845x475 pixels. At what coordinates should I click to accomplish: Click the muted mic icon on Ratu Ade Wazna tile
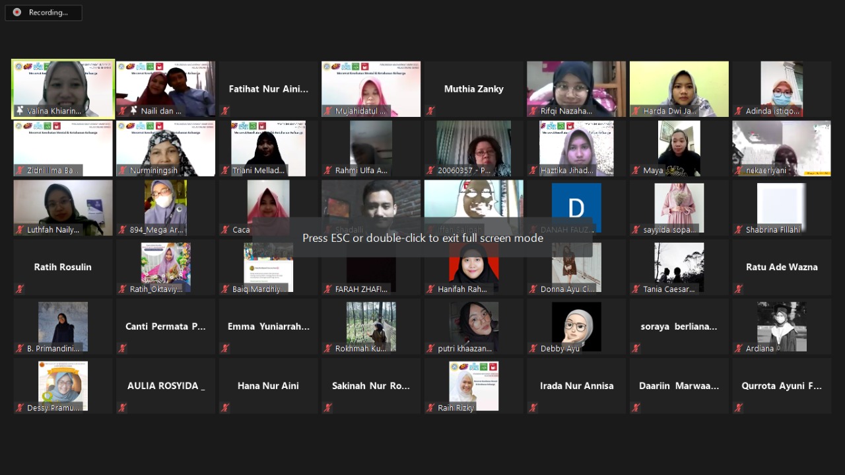click(x=739, y=289)
